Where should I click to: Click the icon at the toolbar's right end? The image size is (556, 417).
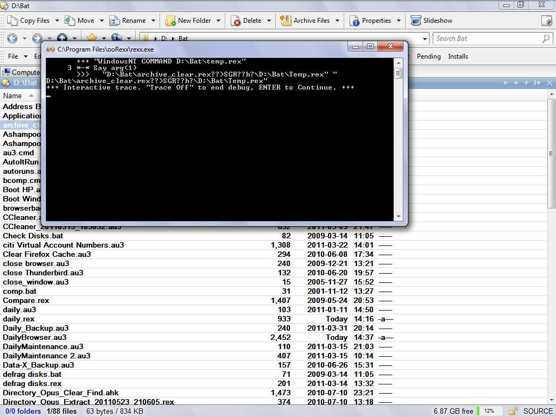(546, 21)
